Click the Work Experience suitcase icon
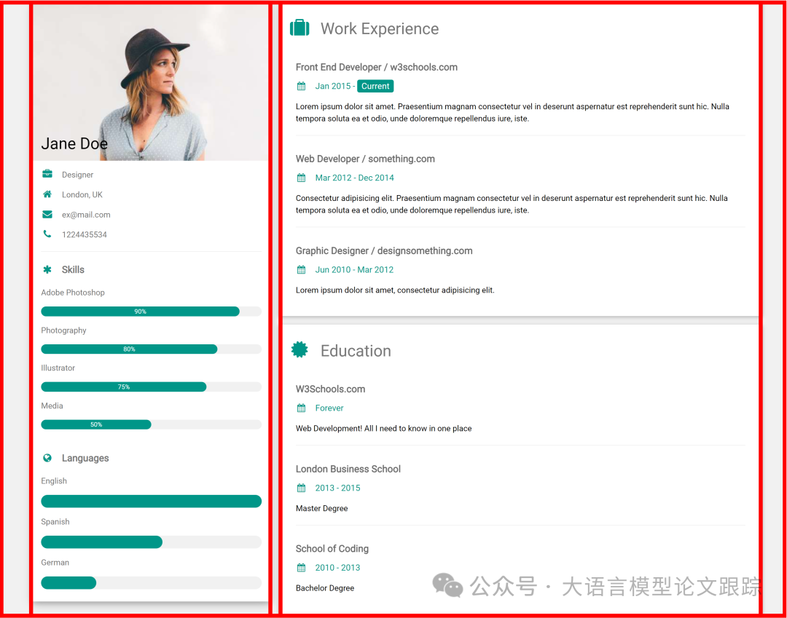The image size is (787, 618). click(299, 28)
